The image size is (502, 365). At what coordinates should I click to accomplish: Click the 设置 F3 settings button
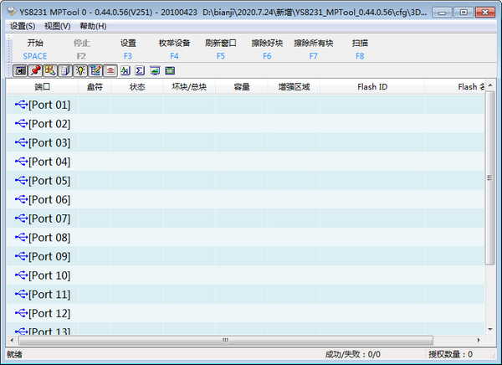128,49
